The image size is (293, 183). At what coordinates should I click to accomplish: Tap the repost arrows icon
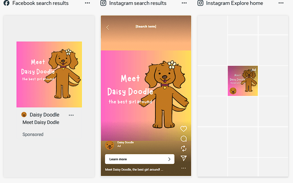coord(184,149)
